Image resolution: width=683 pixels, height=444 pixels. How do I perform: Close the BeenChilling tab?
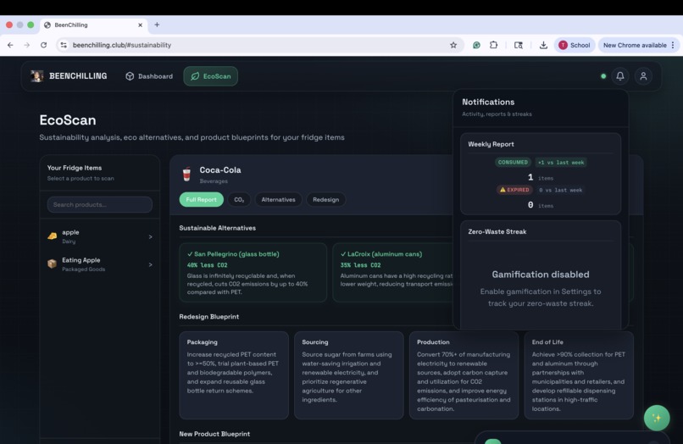[x=141, y=25]
